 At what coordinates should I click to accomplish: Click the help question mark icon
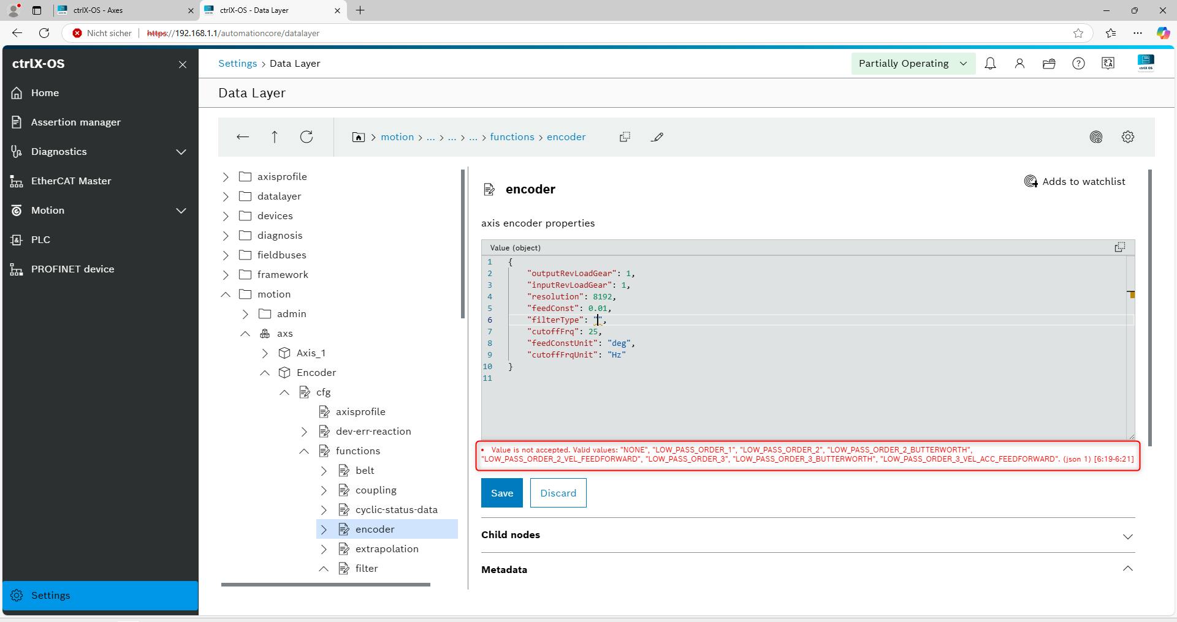[x=1078, y=64]
